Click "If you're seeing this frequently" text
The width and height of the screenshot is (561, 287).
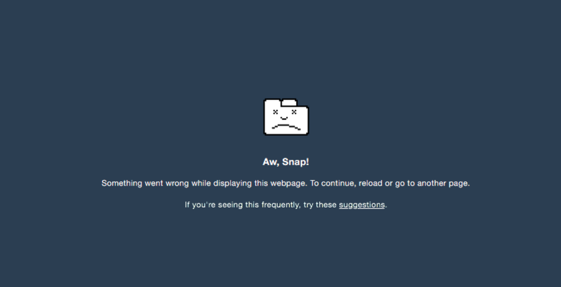coord(242,205)
